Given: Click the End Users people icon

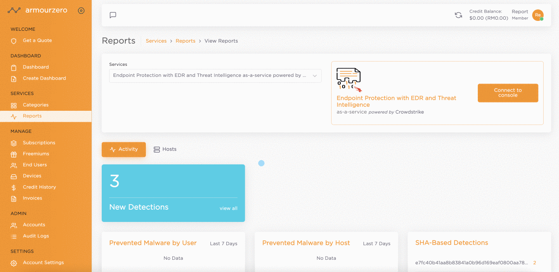Looking at the screenshot, I should click(x=14, y=165).
